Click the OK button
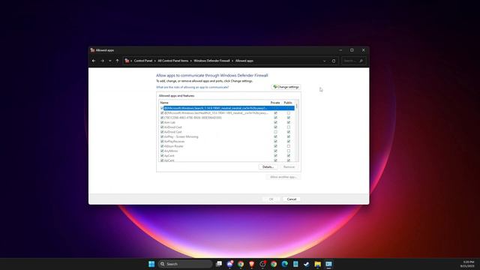 271,199
